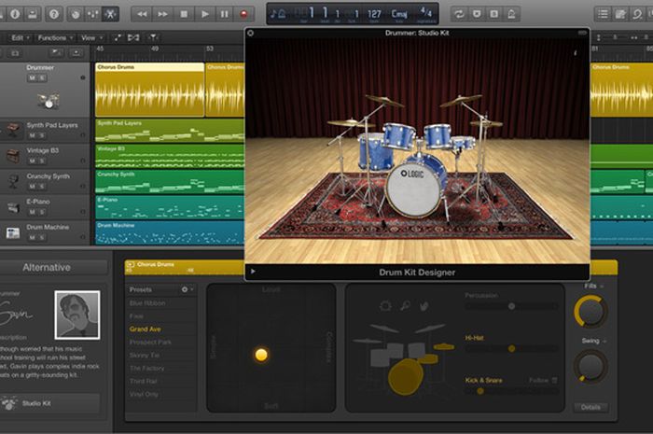Click the tempo value 127 in LCD

tap(374, 14)
